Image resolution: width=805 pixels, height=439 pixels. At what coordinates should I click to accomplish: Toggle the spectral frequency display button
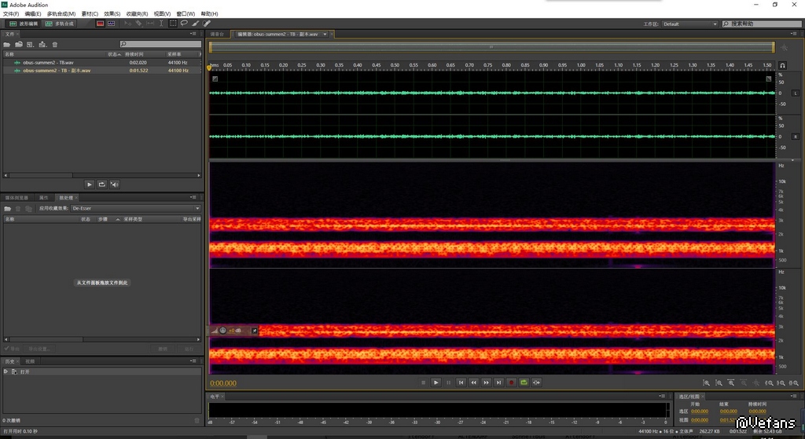pyautogui.click(x=100, y=24)
